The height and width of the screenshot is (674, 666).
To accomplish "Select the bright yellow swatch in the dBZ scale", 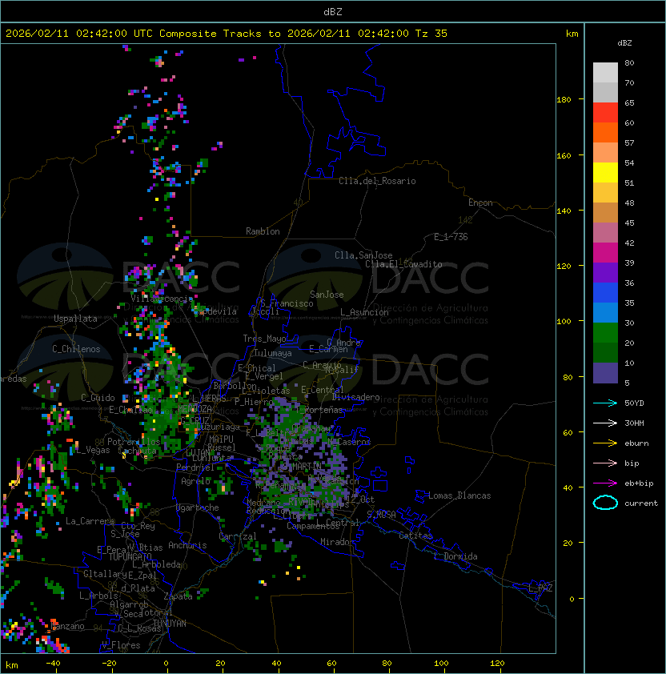I will pos(605,173).
